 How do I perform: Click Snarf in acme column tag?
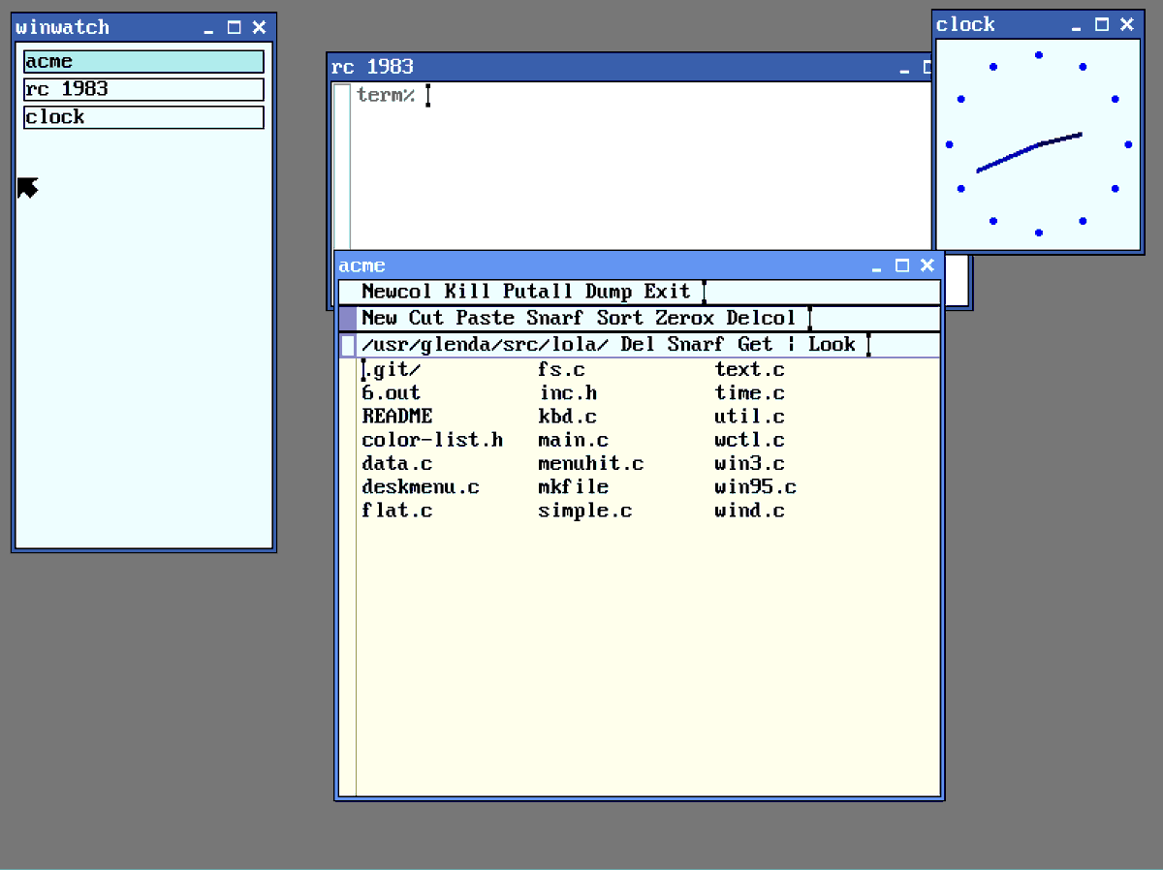tap(555, 318)
